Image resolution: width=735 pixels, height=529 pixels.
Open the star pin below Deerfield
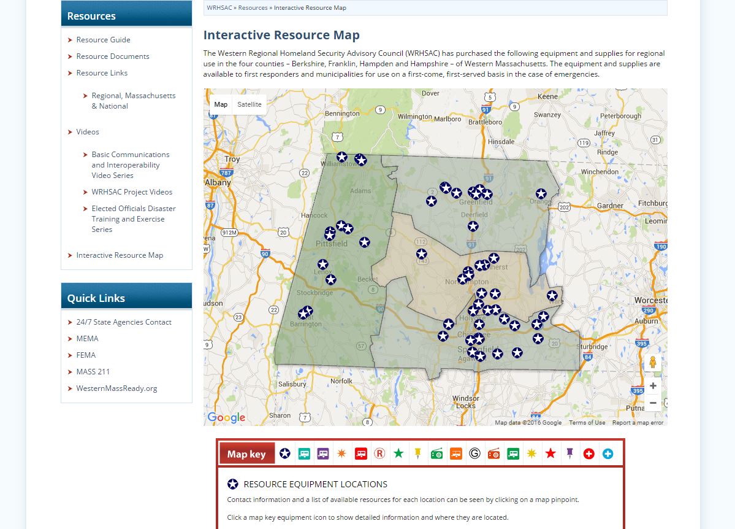473,226
